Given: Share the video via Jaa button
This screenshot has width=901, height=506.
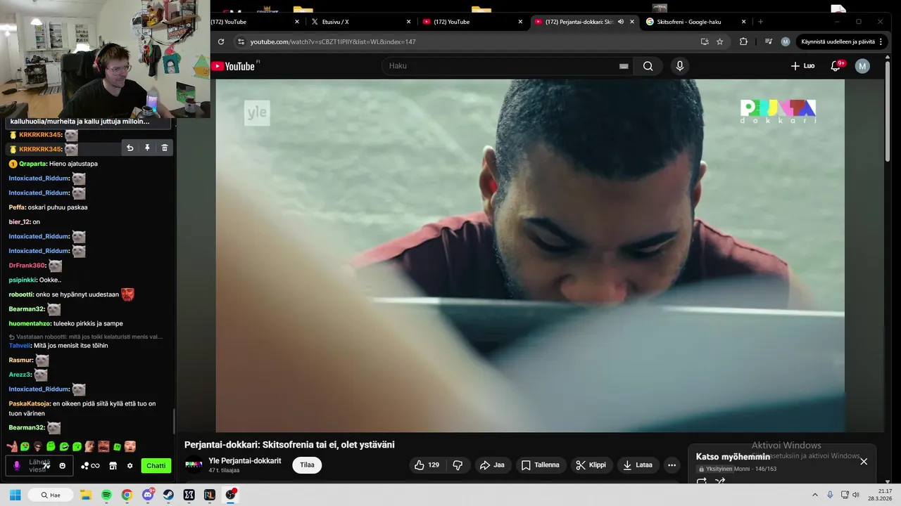Looking at the screenshot, I should tap(492, 465).
